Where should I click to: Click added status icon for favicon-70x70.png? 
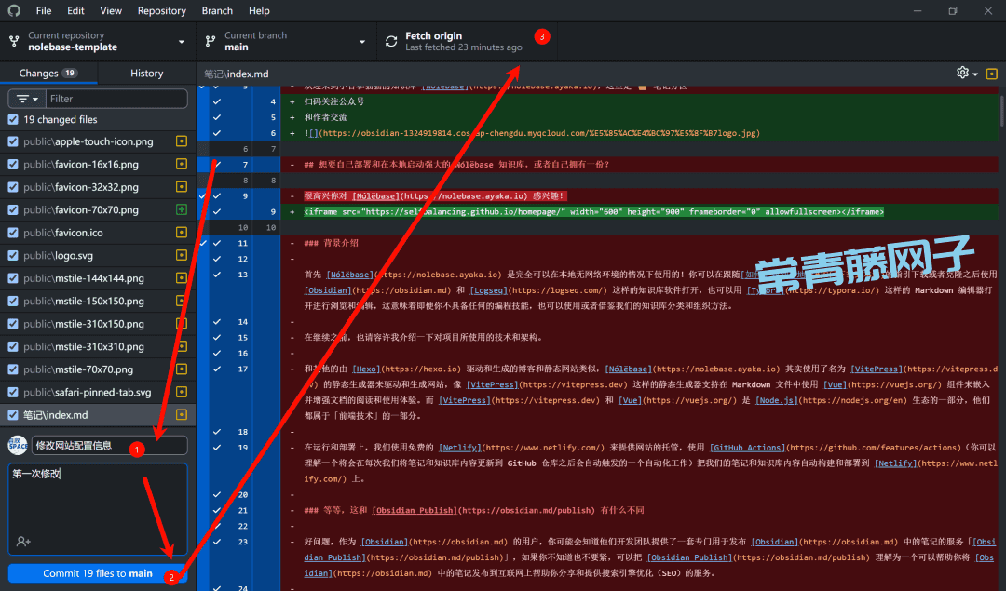[182, 209]
